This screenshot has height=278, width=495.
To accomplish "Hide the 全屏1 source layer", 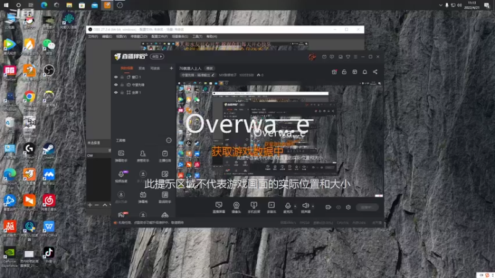I will pyautogui.click(x=116, y=93).
